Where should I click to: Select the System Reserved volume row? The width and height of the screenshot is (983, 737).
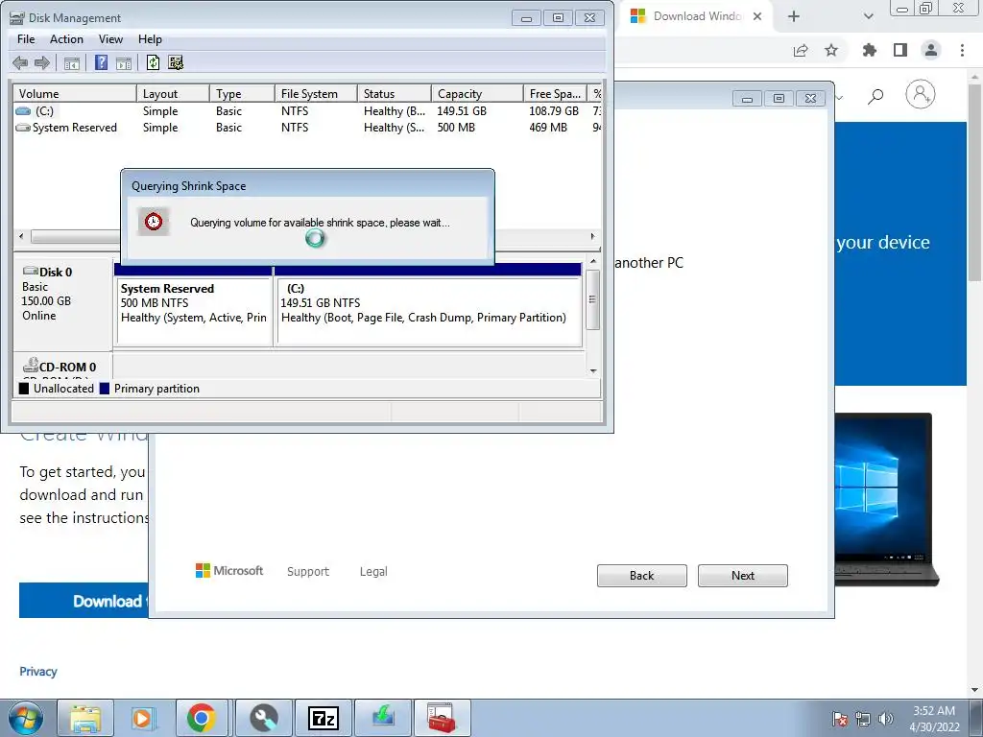(x=307, y=128)
